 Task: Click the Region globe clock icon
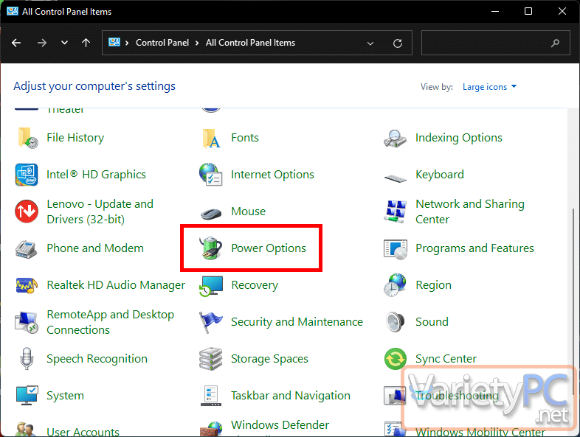click(395, 284)
